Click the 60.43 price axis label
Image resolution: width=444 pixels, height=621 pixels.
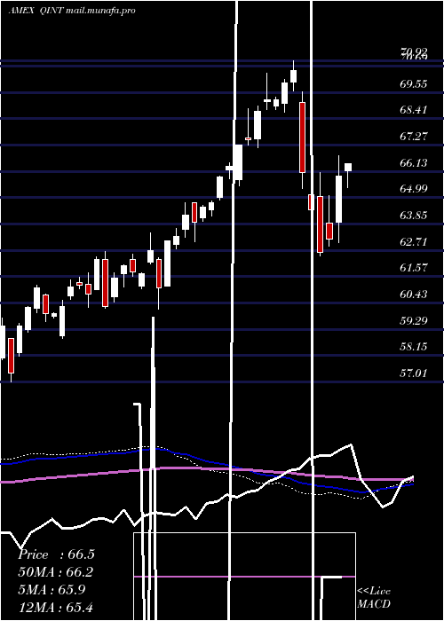414,294
